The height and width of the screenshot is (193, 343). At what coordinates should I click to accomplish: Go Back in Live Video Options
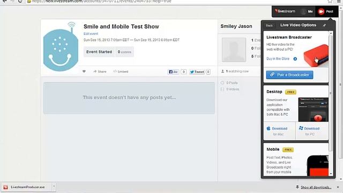click(269, 25)
